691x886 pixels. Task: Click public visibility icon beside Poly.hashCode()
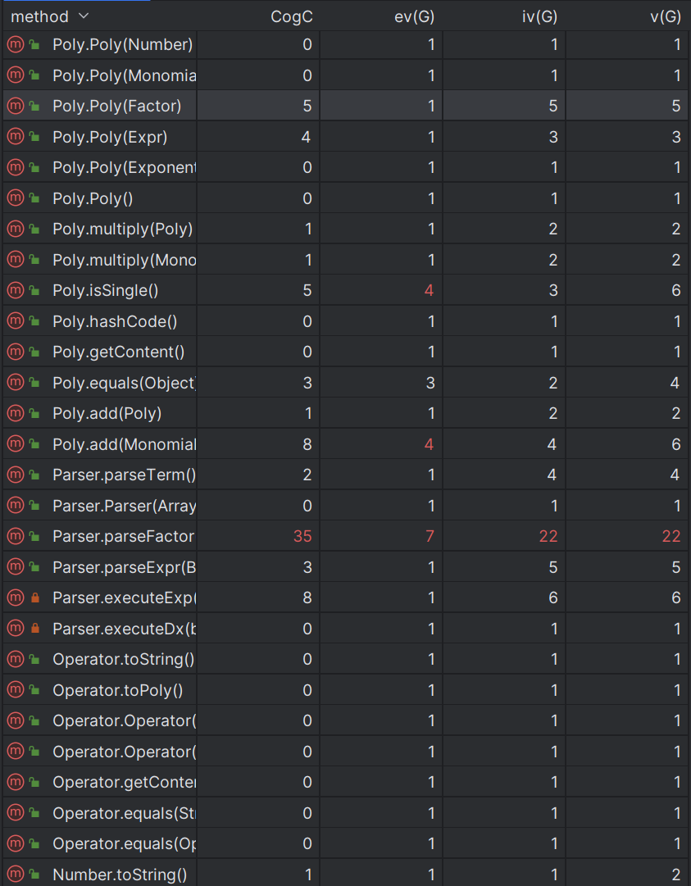34,321
